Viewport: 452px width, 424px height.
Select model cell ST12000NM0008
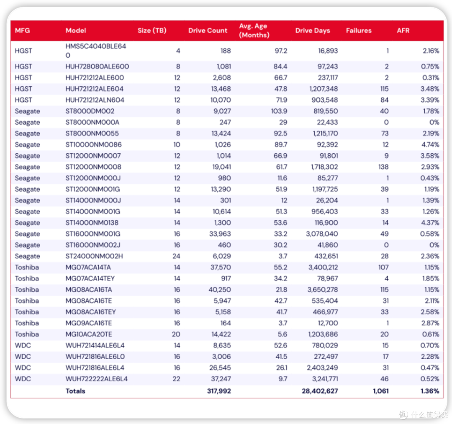(93, 167)
